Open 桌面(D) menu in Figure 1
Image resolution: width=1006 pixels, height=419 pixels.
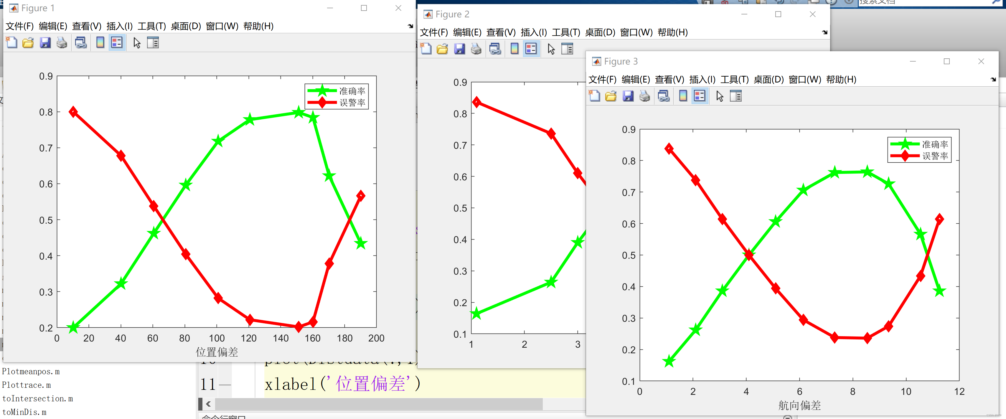[x=186, y=26]
